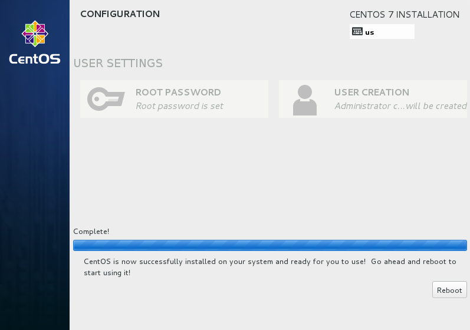Click the 'Administrator c...will be created' status text
This screenshot has height=330, width=470.
pos(400,106)
